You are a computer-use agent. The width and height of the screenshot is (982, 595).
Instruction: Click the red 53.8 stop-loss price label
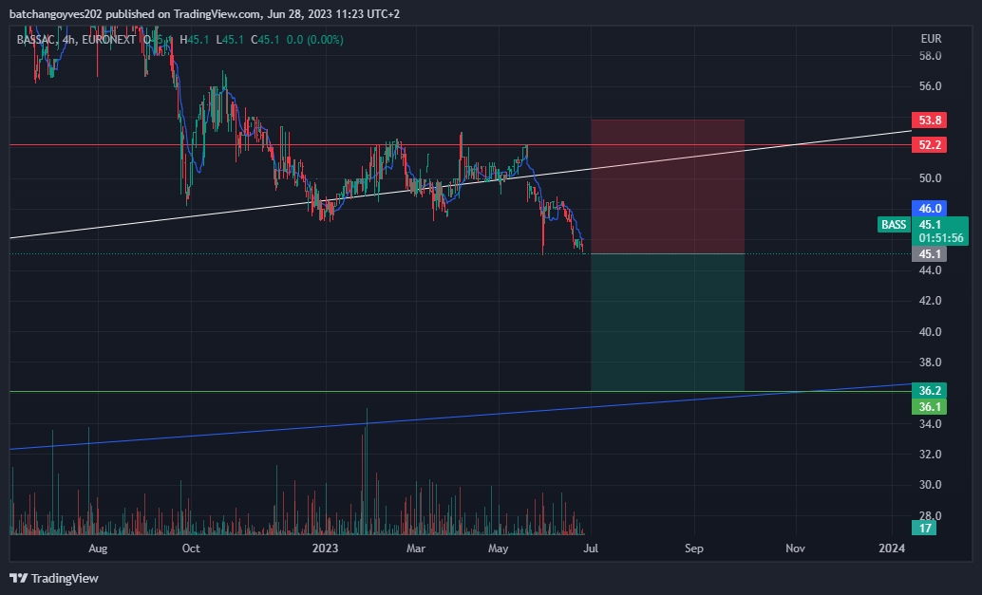930,121
